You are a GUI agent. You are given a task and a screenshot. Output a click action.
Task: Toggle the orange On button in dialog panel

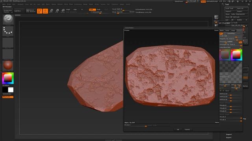(x=221, y=33)
